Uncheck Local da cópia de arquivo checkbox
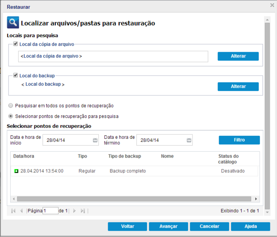This screenshot has width=277, height=237. [16, 44]
